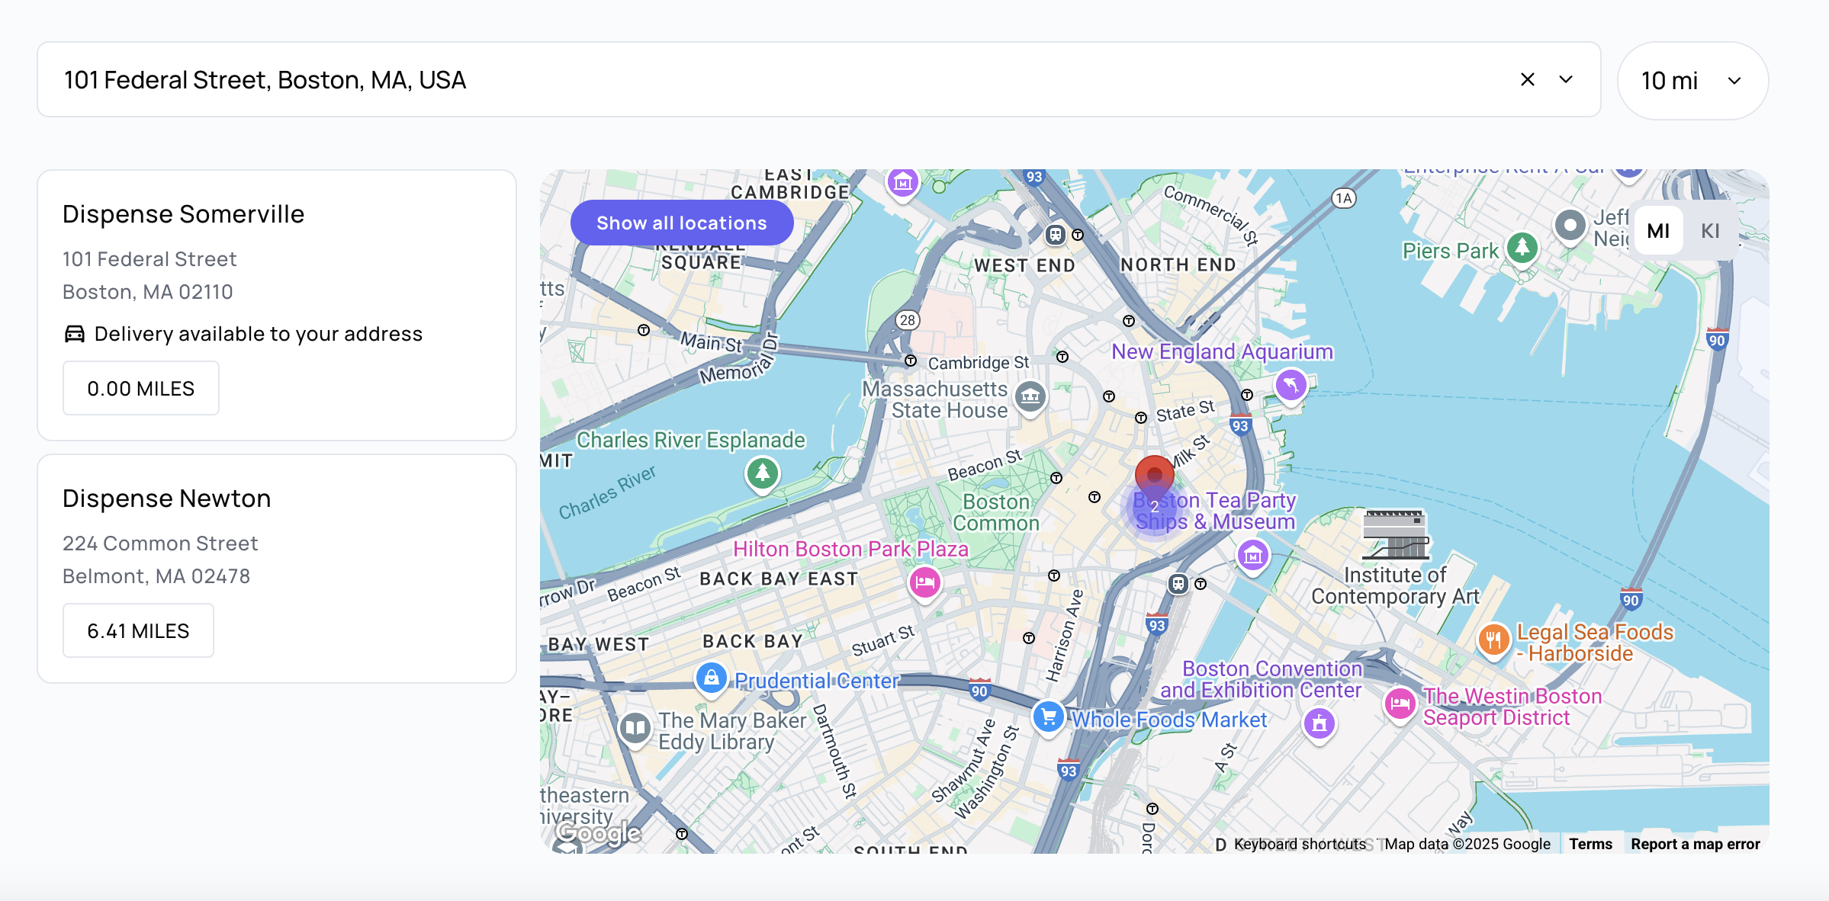Click the Legal Sea Foods restaurant icon
The height and width of the screenshot is (901, 1829).
pos(1493,640)
